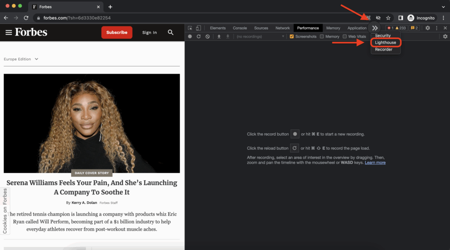The image size is (450, 250).
Task: Click the 2 issues counter badge
Action: [414, 28]
